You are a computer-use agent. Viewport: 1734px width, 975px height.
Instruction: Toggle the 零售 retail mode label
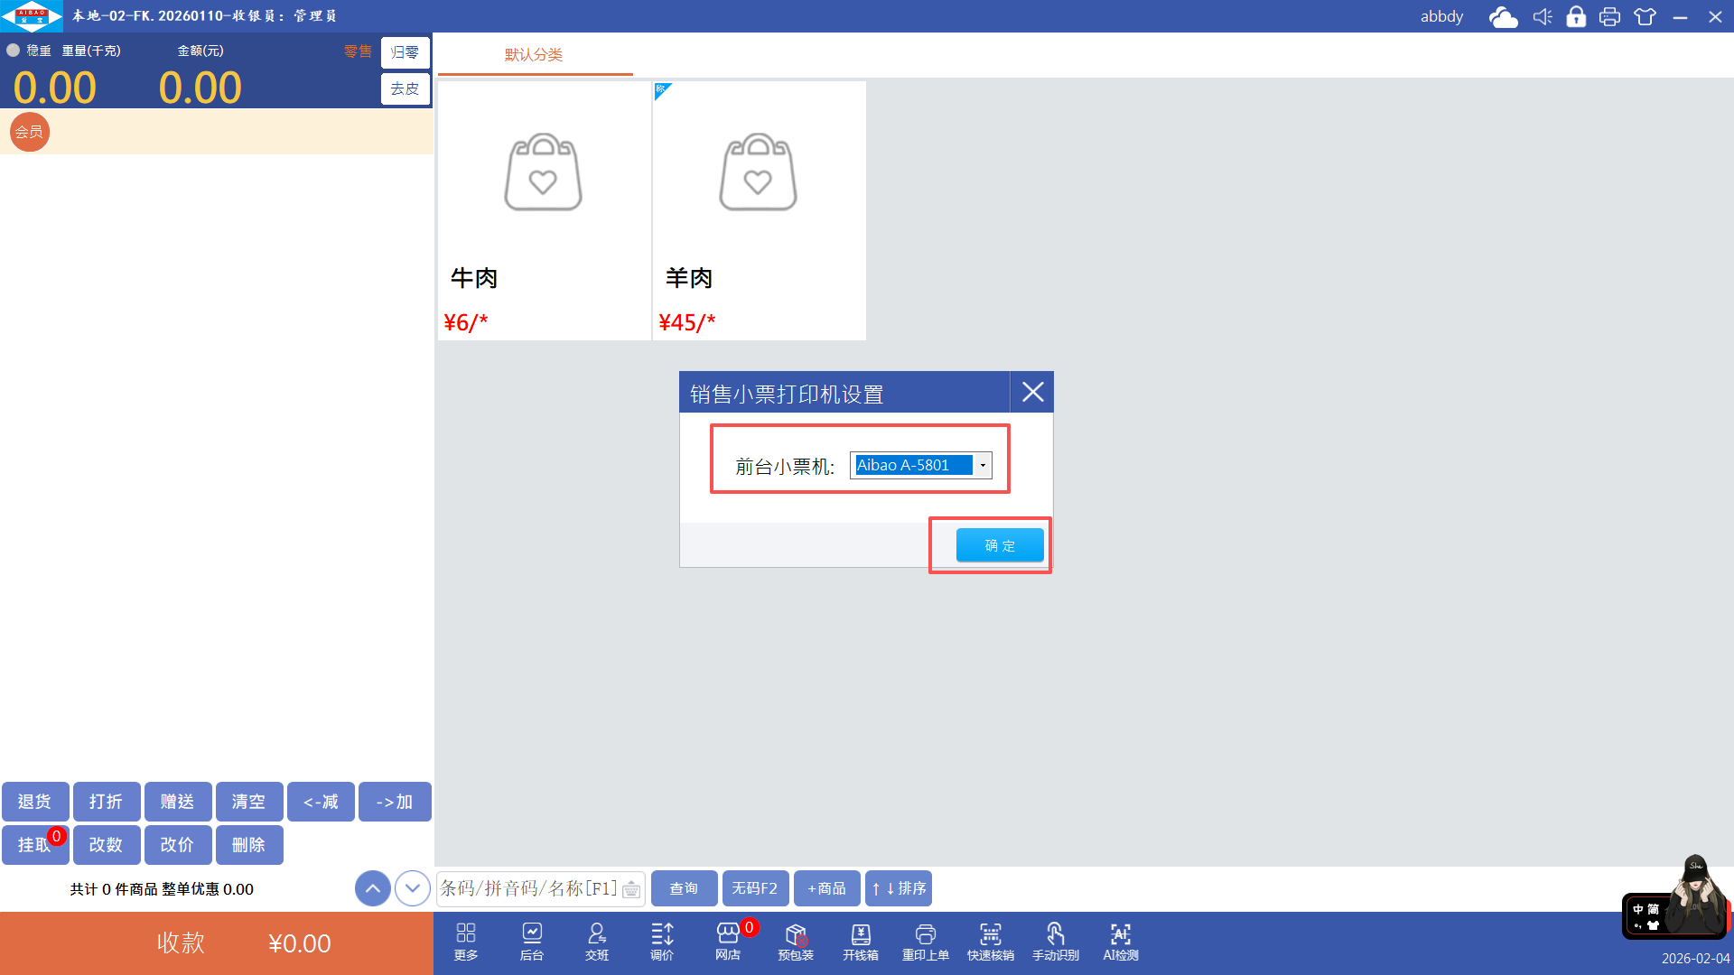pos(358,51)
